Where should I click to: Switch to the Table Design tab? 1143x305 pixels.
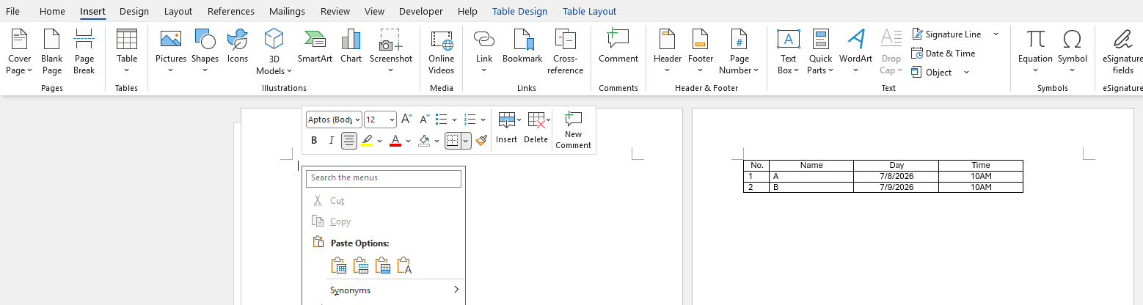519,11
